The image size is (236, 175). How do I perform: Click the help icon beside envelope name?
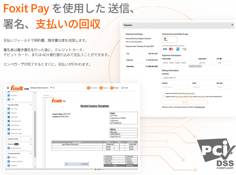click(54, 88)
